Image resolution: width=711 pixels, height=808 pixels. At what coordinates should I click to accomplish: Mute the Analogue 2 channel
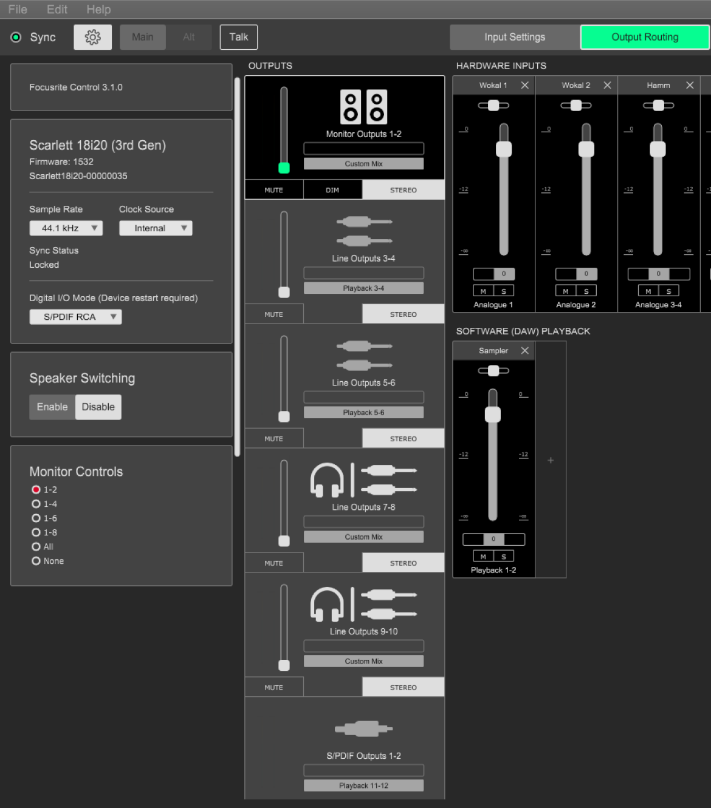coord(566,291)
